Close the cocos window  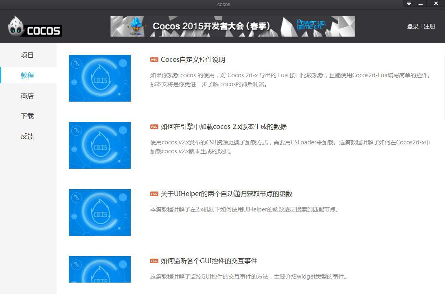pos(436,4)
